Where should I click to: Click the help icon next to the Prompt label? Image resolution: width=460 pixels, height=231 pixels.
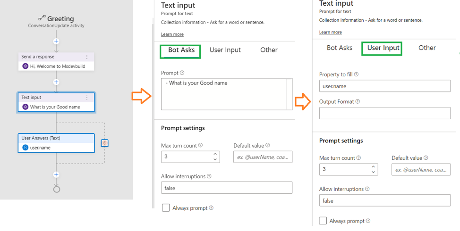(182, 73)
